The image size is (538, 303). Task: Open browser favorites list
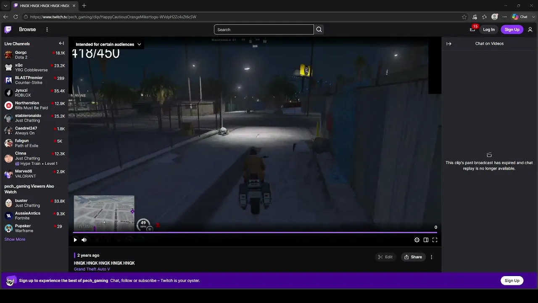(485, 17)
